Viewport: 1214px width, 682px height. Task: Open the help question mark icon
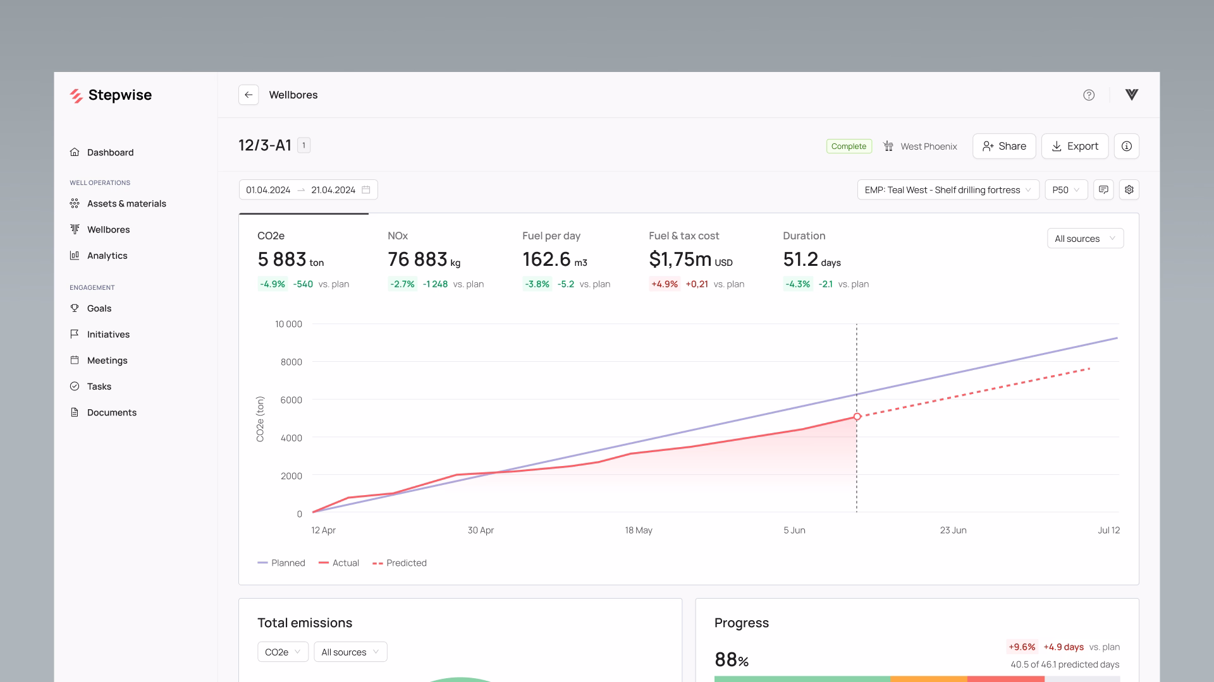[x=1088, y=95]
